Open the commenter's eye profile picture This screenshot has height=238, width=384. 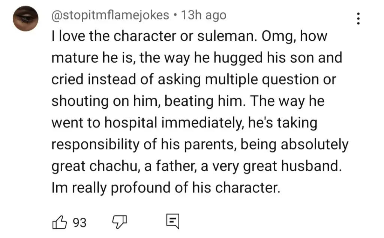pos(25,19)
